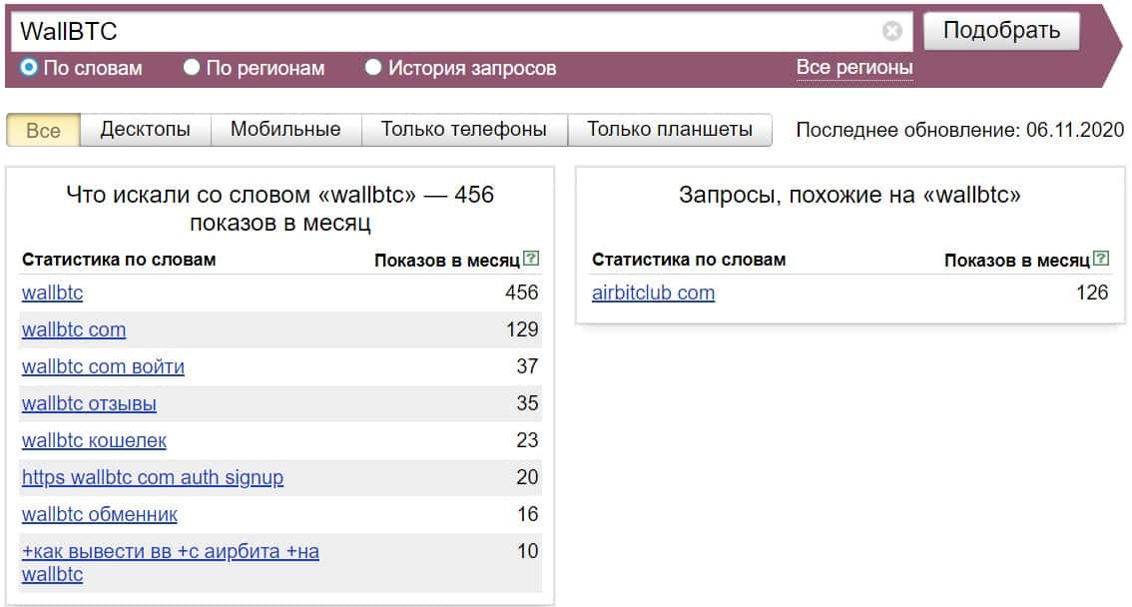
Task: Switch to the 'Десктопы' tab
Action: [x=146, y=130]
